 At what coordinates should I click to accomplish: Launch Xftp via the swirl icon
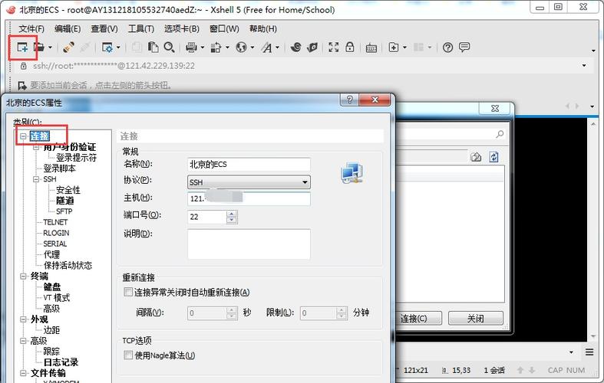pyautogui.click(x=295, y=47)
